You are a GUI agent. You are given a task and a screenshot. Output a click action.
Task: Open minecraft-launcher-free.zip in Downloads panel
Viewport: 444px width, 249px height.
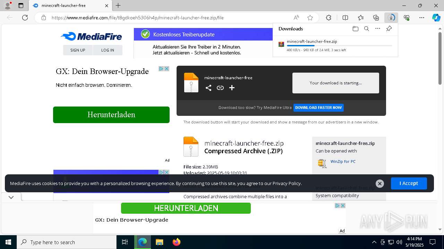(x=312, y=41)
